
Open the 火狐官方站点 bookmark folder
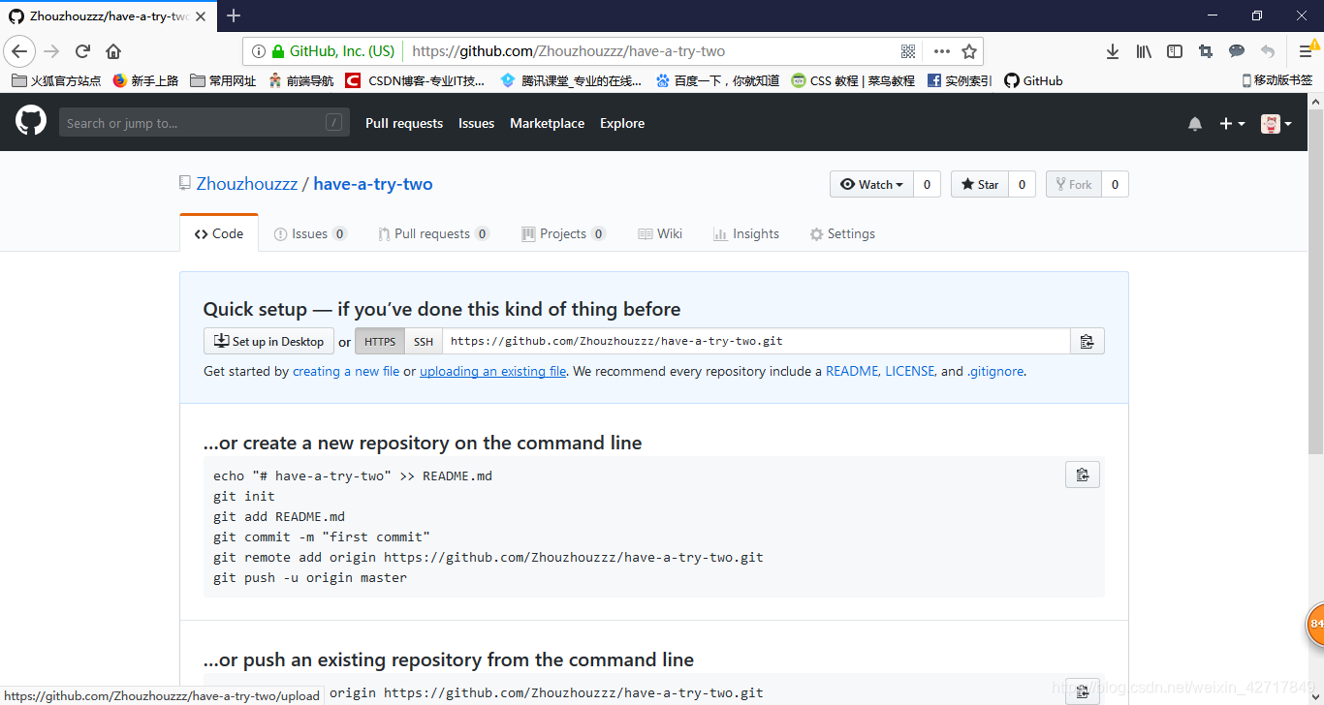point(56,80)
